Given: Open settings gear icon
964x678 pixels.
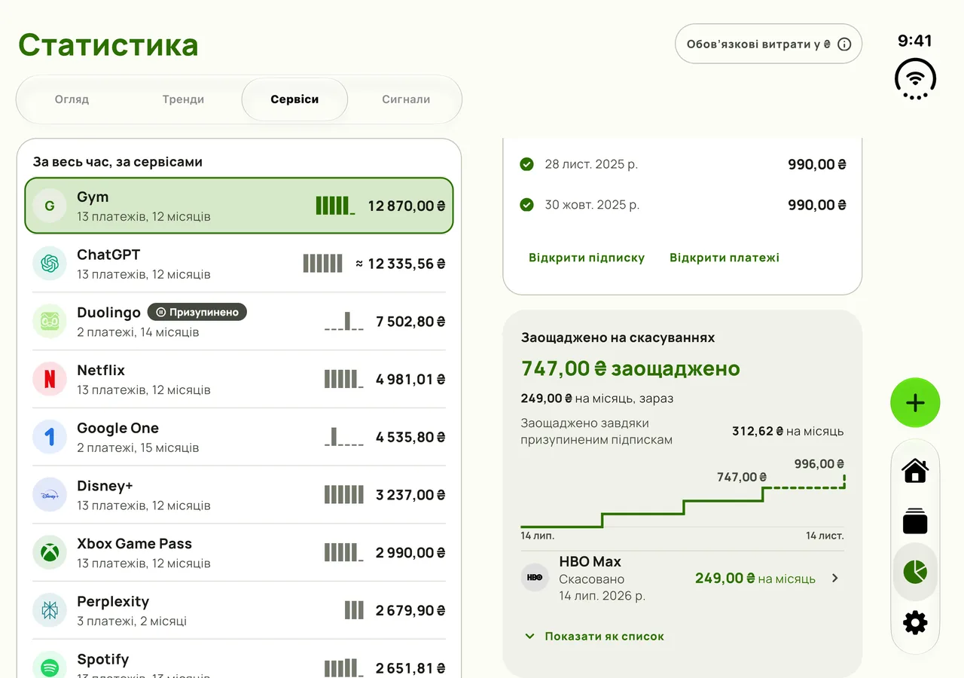Looking at the screenshot, I should point(915,623).
